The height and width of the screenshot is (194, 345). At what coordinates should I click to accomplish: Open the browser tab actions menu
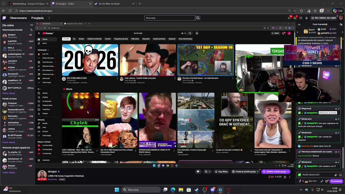point(3,4)
